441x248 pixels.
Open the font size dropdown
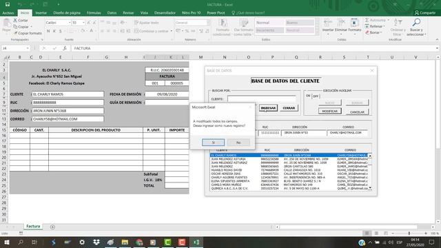pyautogui.click(x=83, y=23)
